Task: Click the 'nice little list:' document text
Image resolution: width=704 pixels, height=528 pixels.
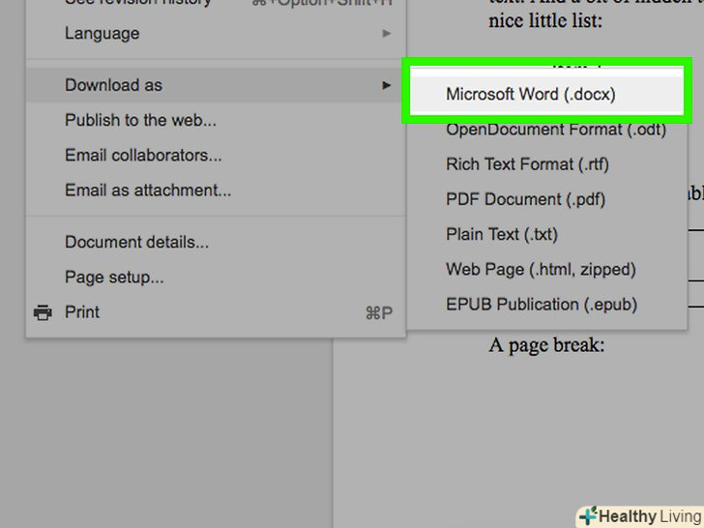Action: click(x=545, y=20)
